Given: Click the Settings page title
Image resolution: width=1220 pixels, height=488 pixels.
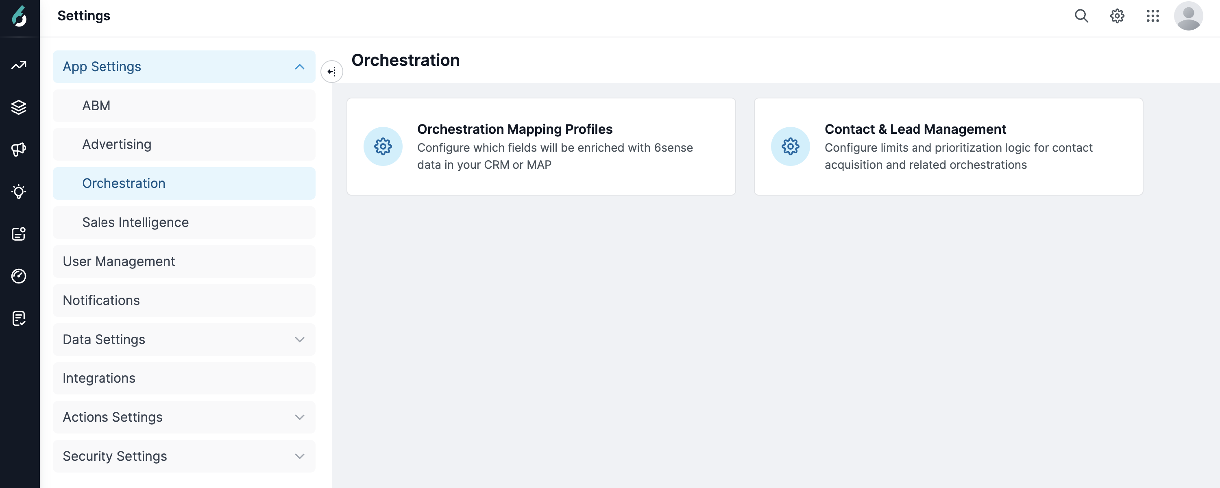Looking at the screenshot, I should coord(84,15).
